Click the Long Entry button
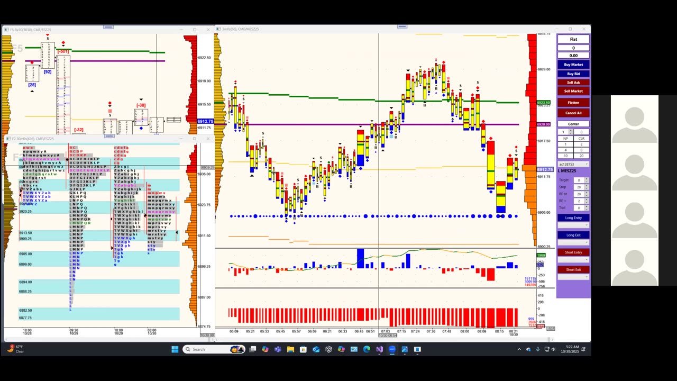 click(573, 218)
